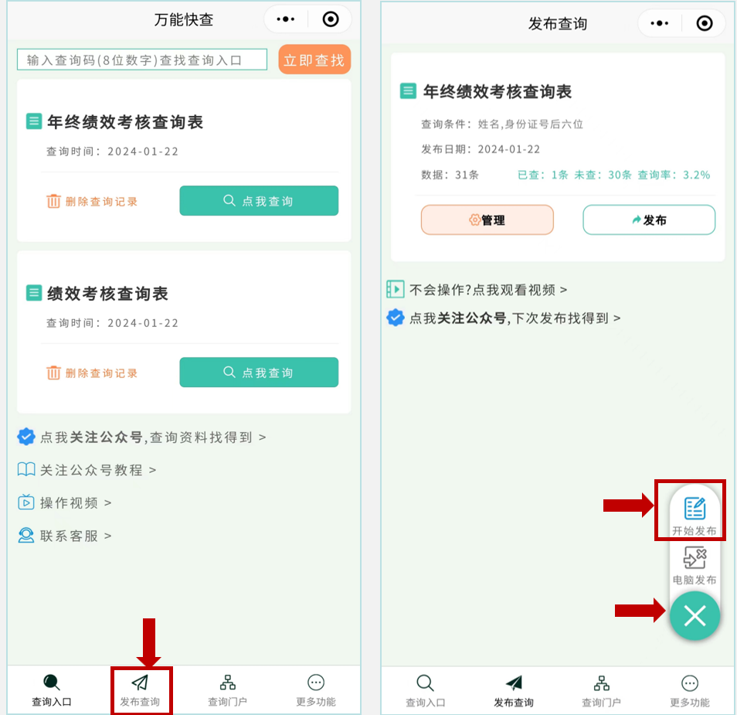Click 删除查询记录 for 年终绩效考核查询表
Viewport: 737px width, 715px height.
pos(101,201)
